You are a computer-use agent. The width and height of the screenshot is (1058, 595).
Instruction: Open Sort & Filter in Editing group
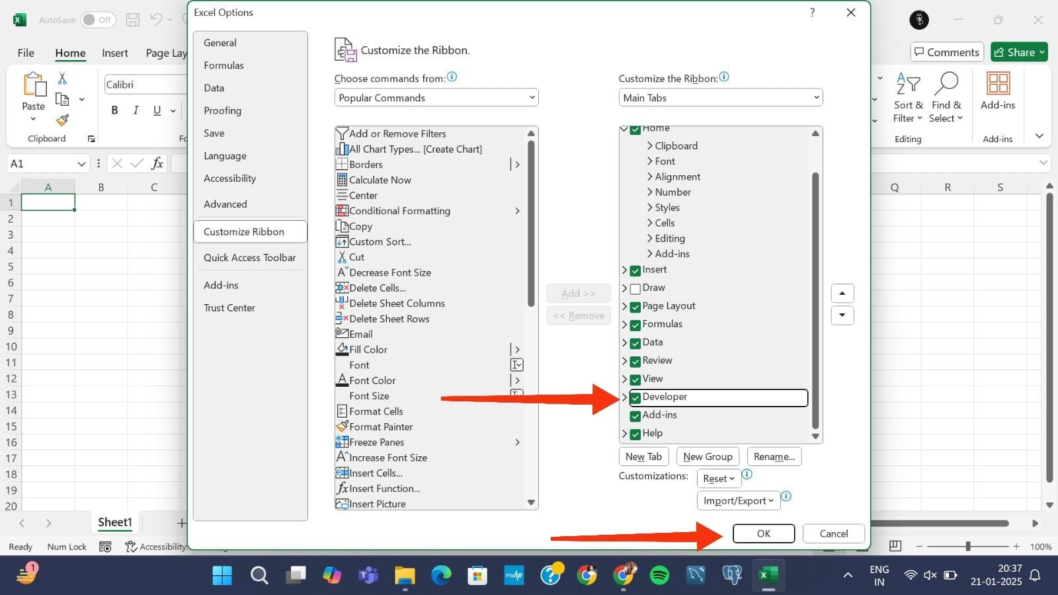(908, 98)
